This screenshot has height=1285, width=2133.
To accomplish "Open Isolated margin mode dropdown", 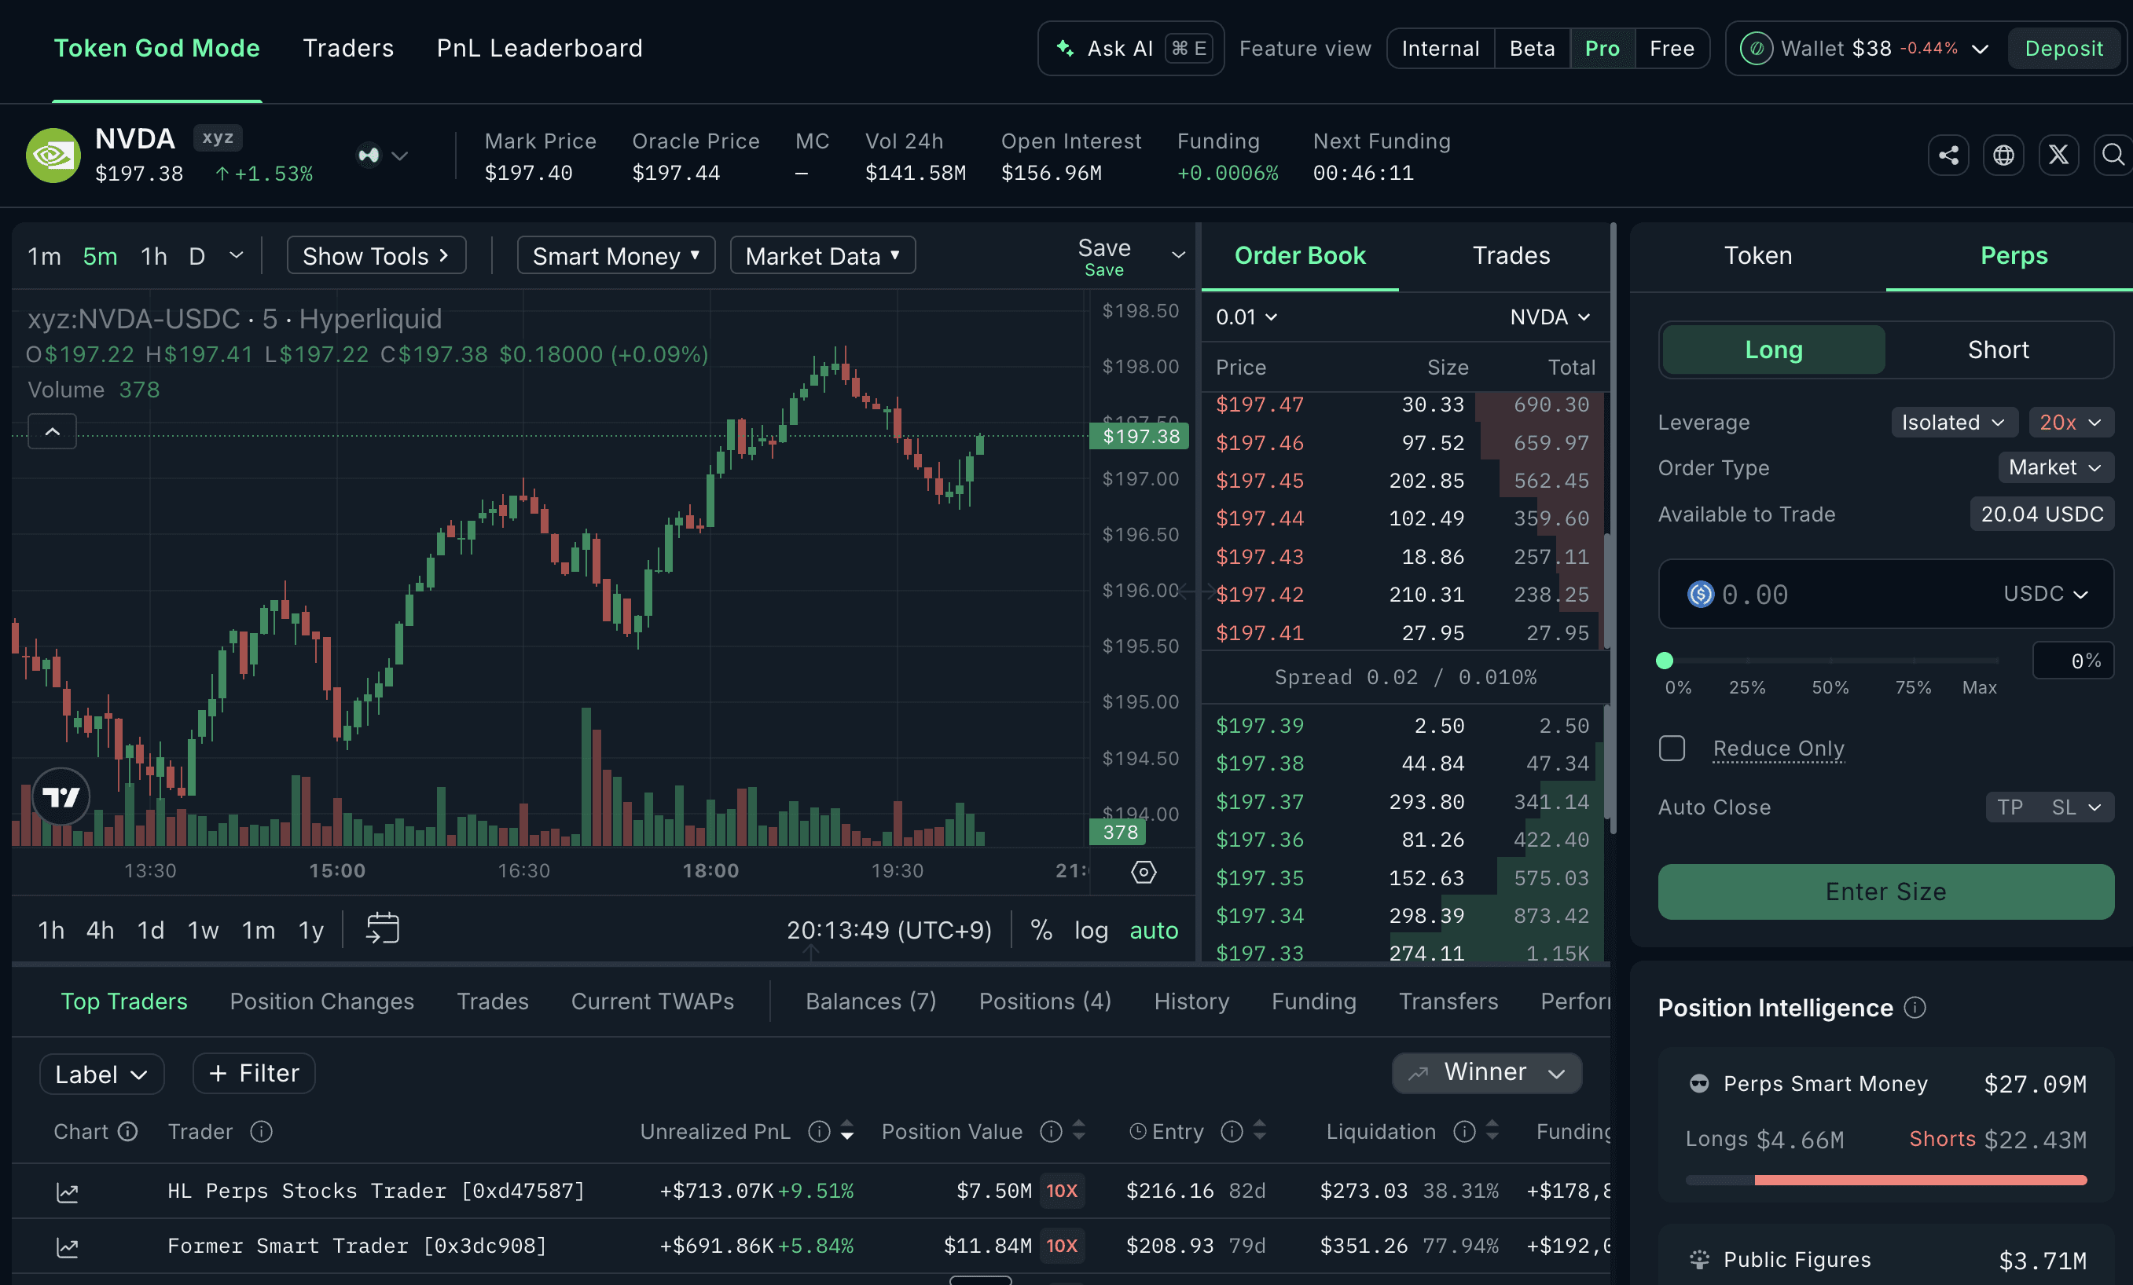I will (1954, 423).
